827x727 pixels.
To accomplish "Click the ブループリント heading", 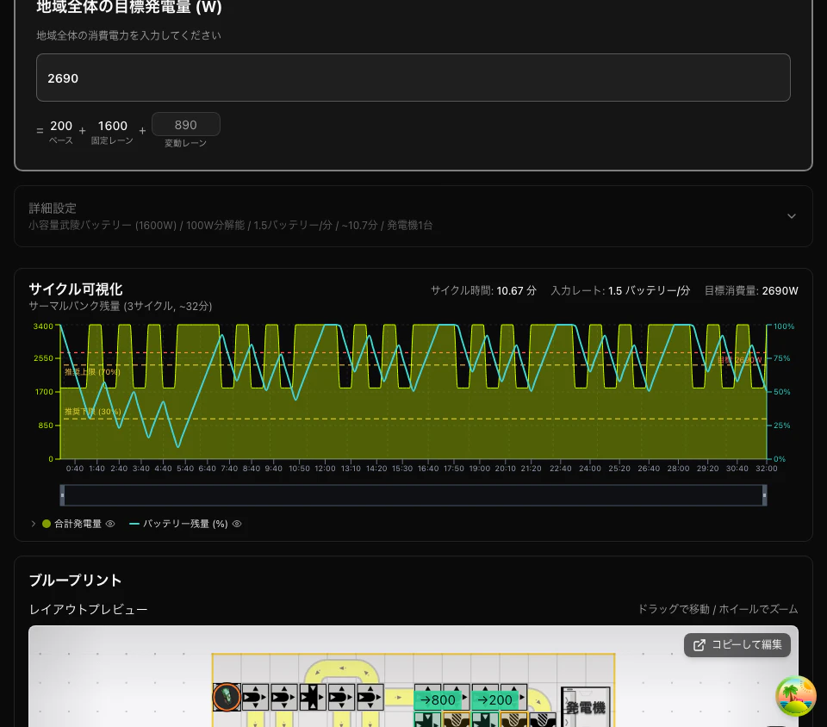I will point(76,580).
